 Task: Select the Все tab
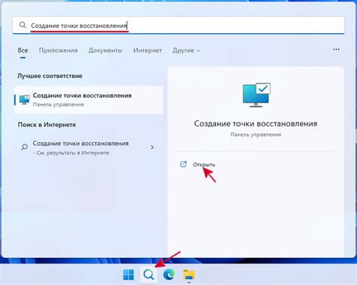coord(23,50)
